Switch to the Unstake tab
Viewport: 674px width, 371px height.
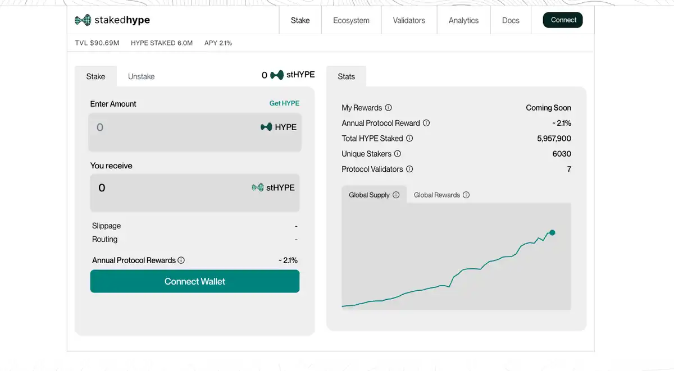tap(141, 76)
